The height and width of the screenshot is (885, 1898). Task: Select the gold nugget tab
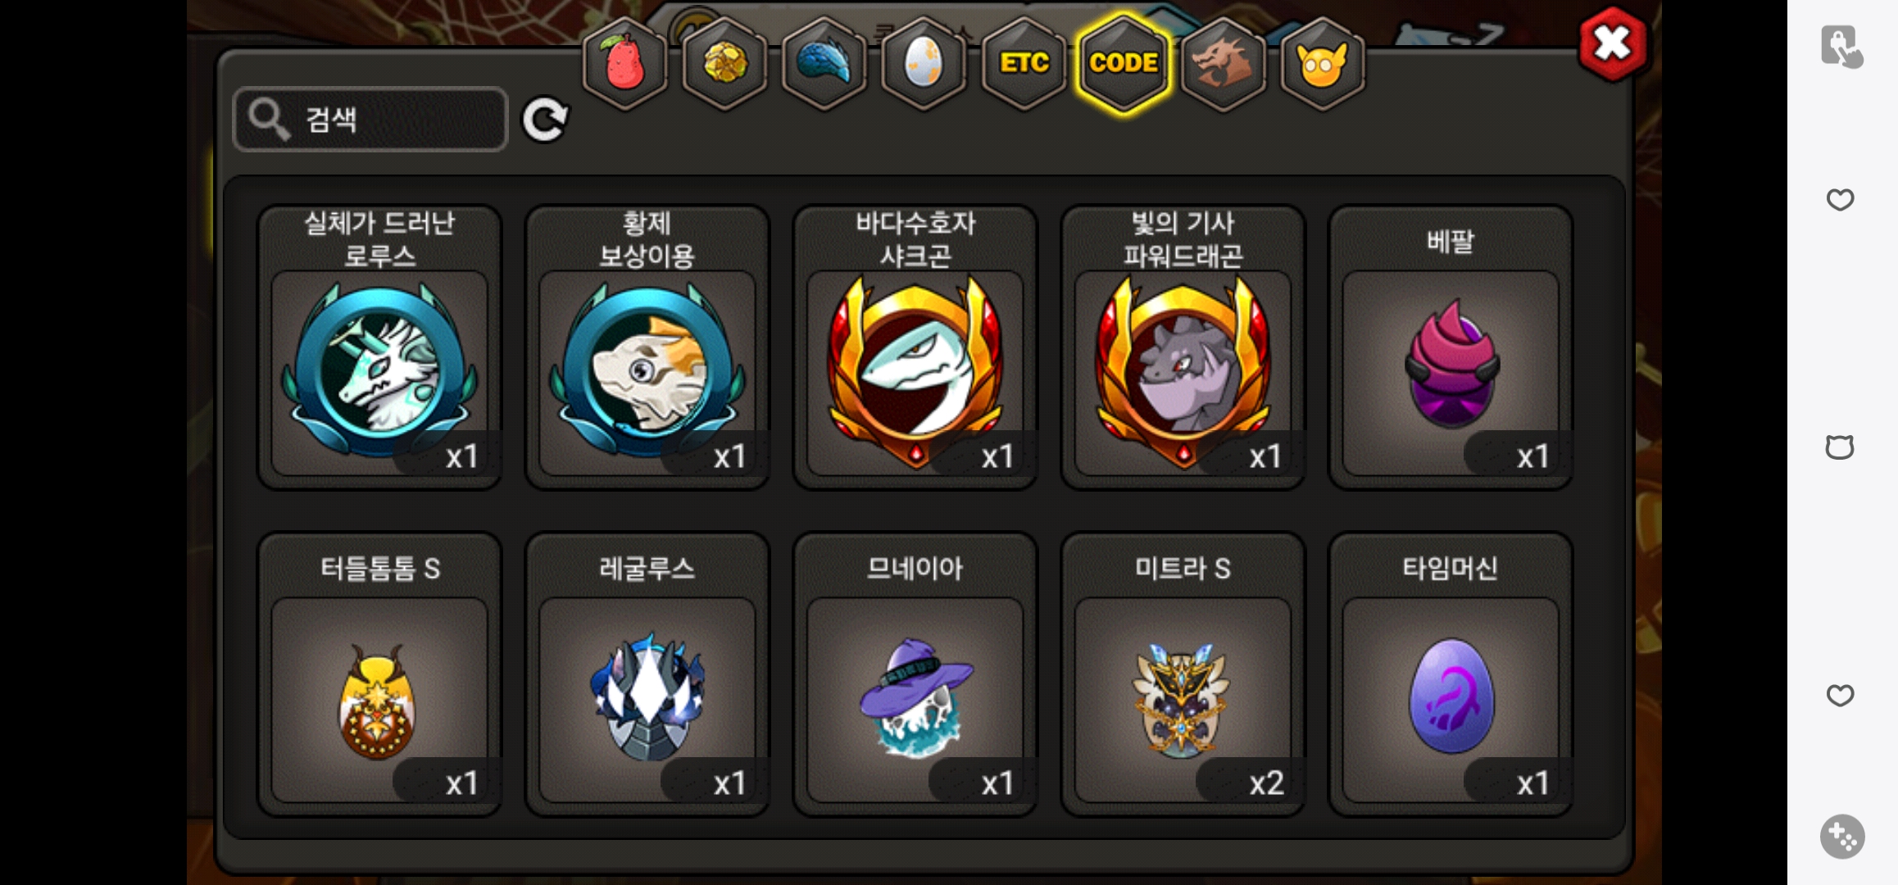724,63
